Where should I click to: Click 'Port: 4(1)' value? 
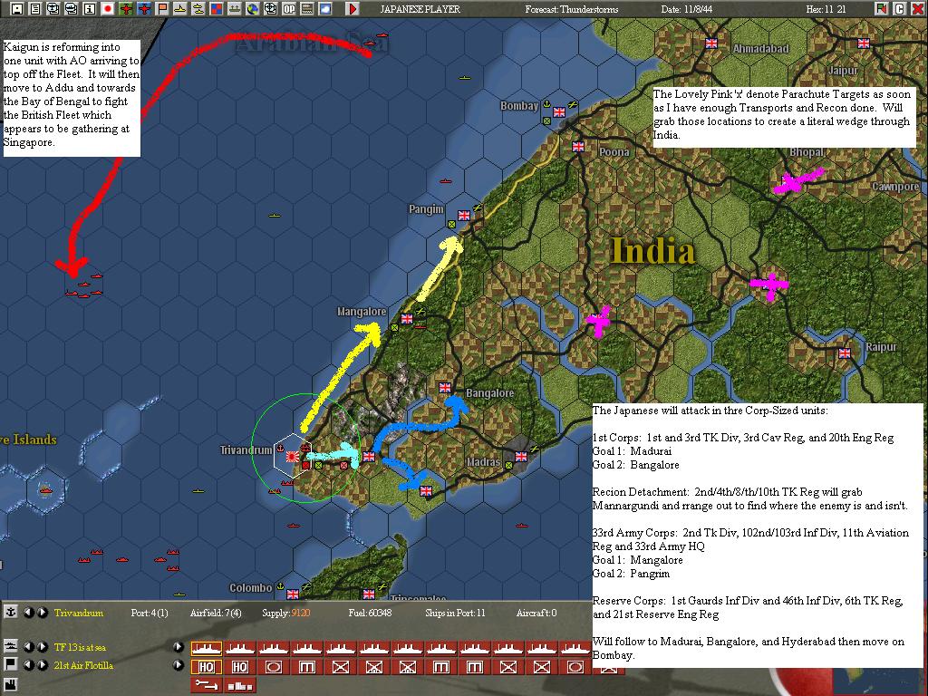click(150, 613)
